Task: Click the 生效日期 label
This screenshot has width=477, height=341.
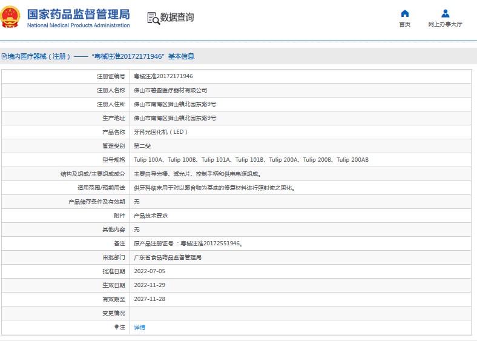Action: (114, 286)
